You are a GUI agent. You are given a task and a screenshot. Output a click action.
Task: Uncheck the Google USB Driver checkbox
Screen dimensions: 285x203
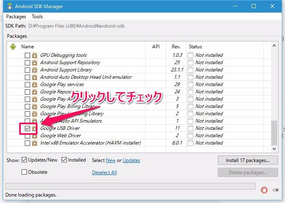(x=27, y=128)
